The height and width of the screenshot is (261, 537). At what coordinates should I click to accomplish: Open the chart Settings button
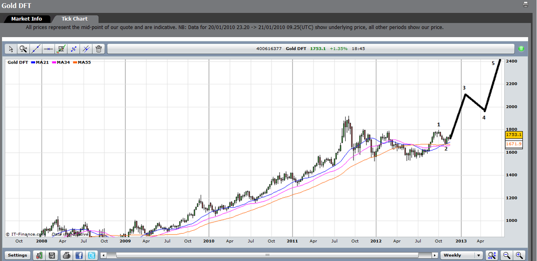[x=18, y=255]
